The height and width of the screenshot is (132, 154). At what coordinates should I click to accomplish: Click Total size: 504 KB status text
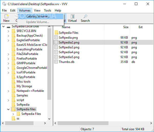pyautogui.click(x=133, y=129)
